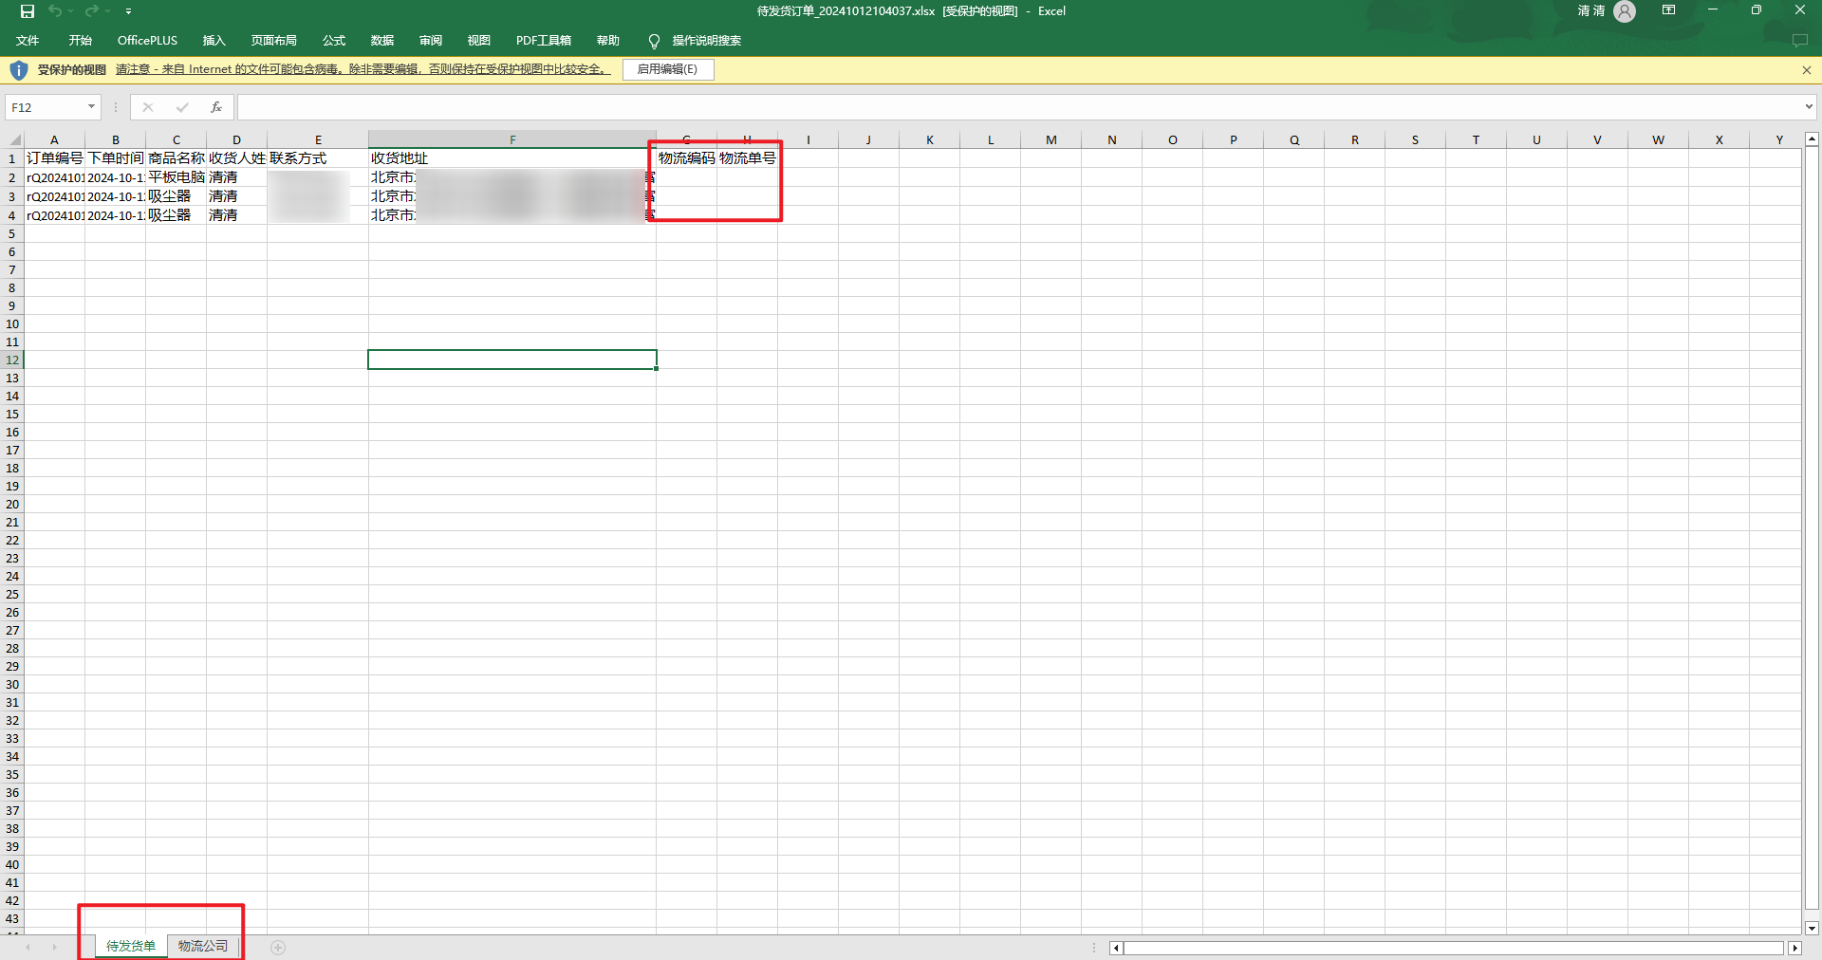Image resolution: width=1822 pixels, height=960 pixels.
Task: Open the comments speech bubble icon
Action: [1799, 41]
